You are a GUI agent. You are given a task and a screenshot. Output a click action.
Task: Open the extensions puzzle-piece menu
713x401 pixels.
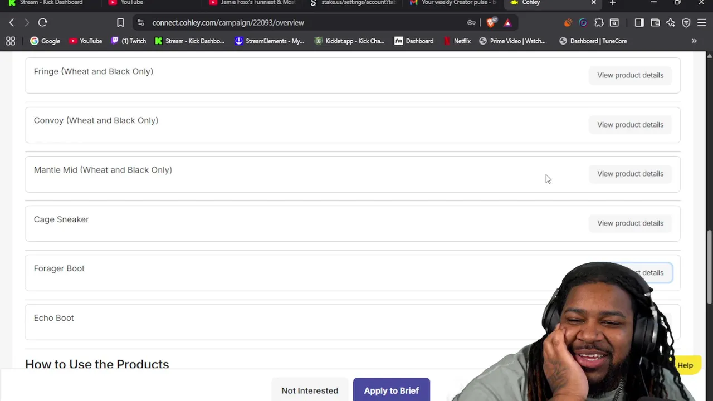point(599,23)
